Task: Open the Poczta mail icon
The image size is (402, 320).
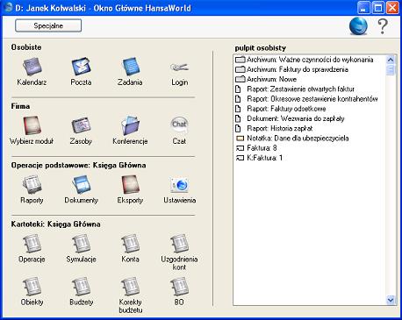Action: click(81, 67)
